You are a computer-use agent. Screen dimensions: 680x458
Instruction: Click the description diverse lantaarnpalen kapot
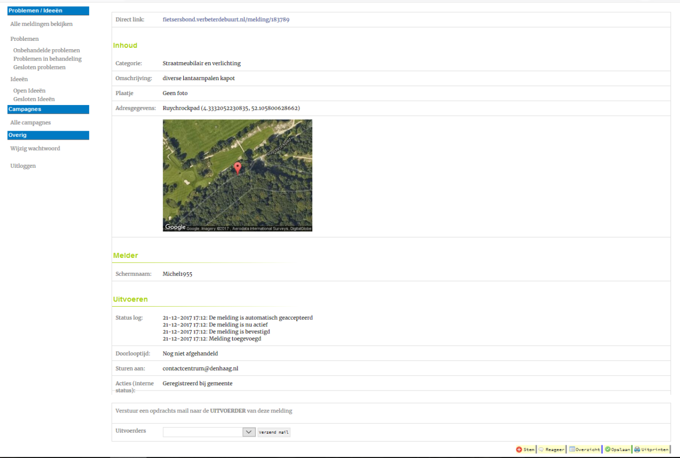point(199,78)
